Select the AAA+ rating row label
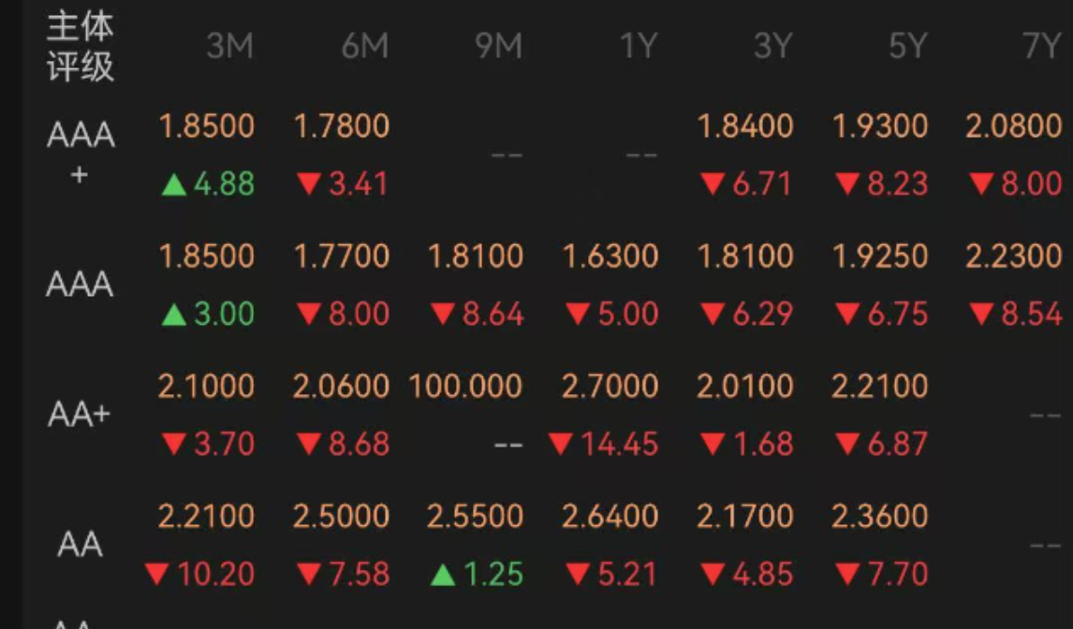This screenshot has width=1073, height=629. (81, 153)
